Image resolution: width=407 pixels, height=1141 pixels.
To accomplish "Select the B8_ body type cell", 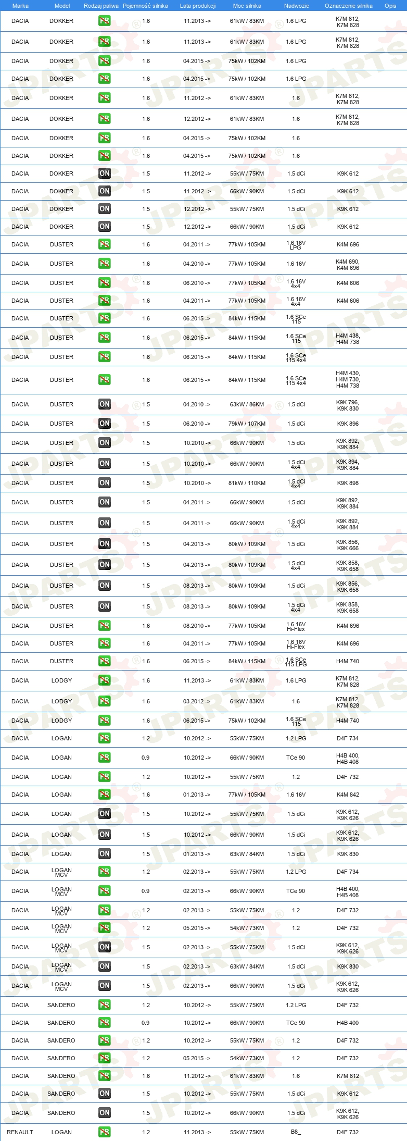I will point(296,1132).
